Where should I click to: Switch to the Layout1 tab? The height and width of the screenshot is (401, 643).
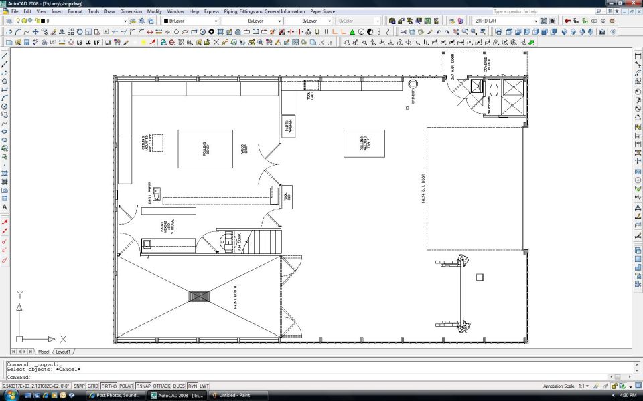point(63,352)
